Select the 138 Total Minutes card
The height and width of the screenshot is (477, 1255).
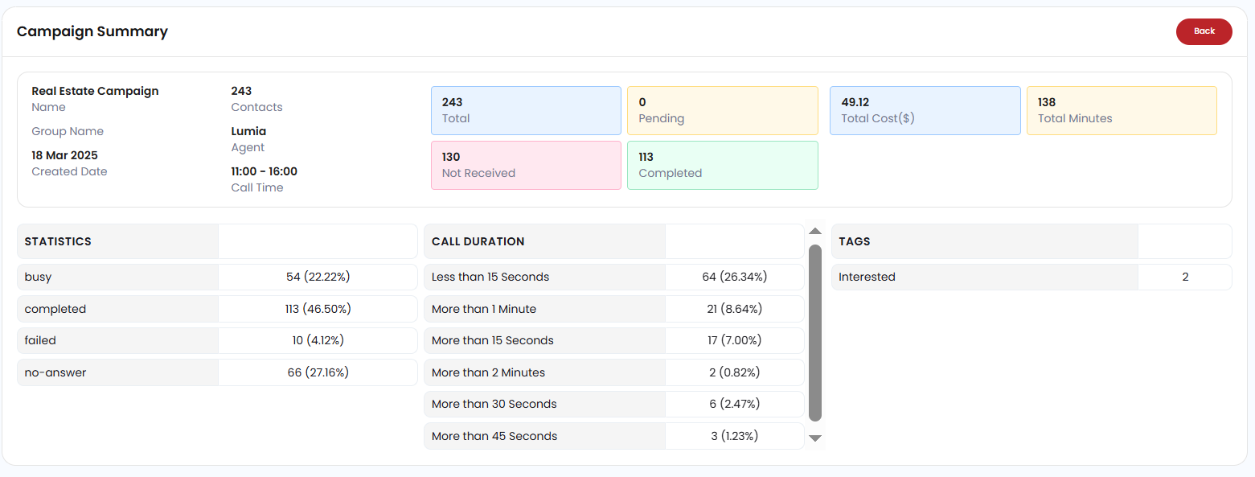[x=1122, y=110]
